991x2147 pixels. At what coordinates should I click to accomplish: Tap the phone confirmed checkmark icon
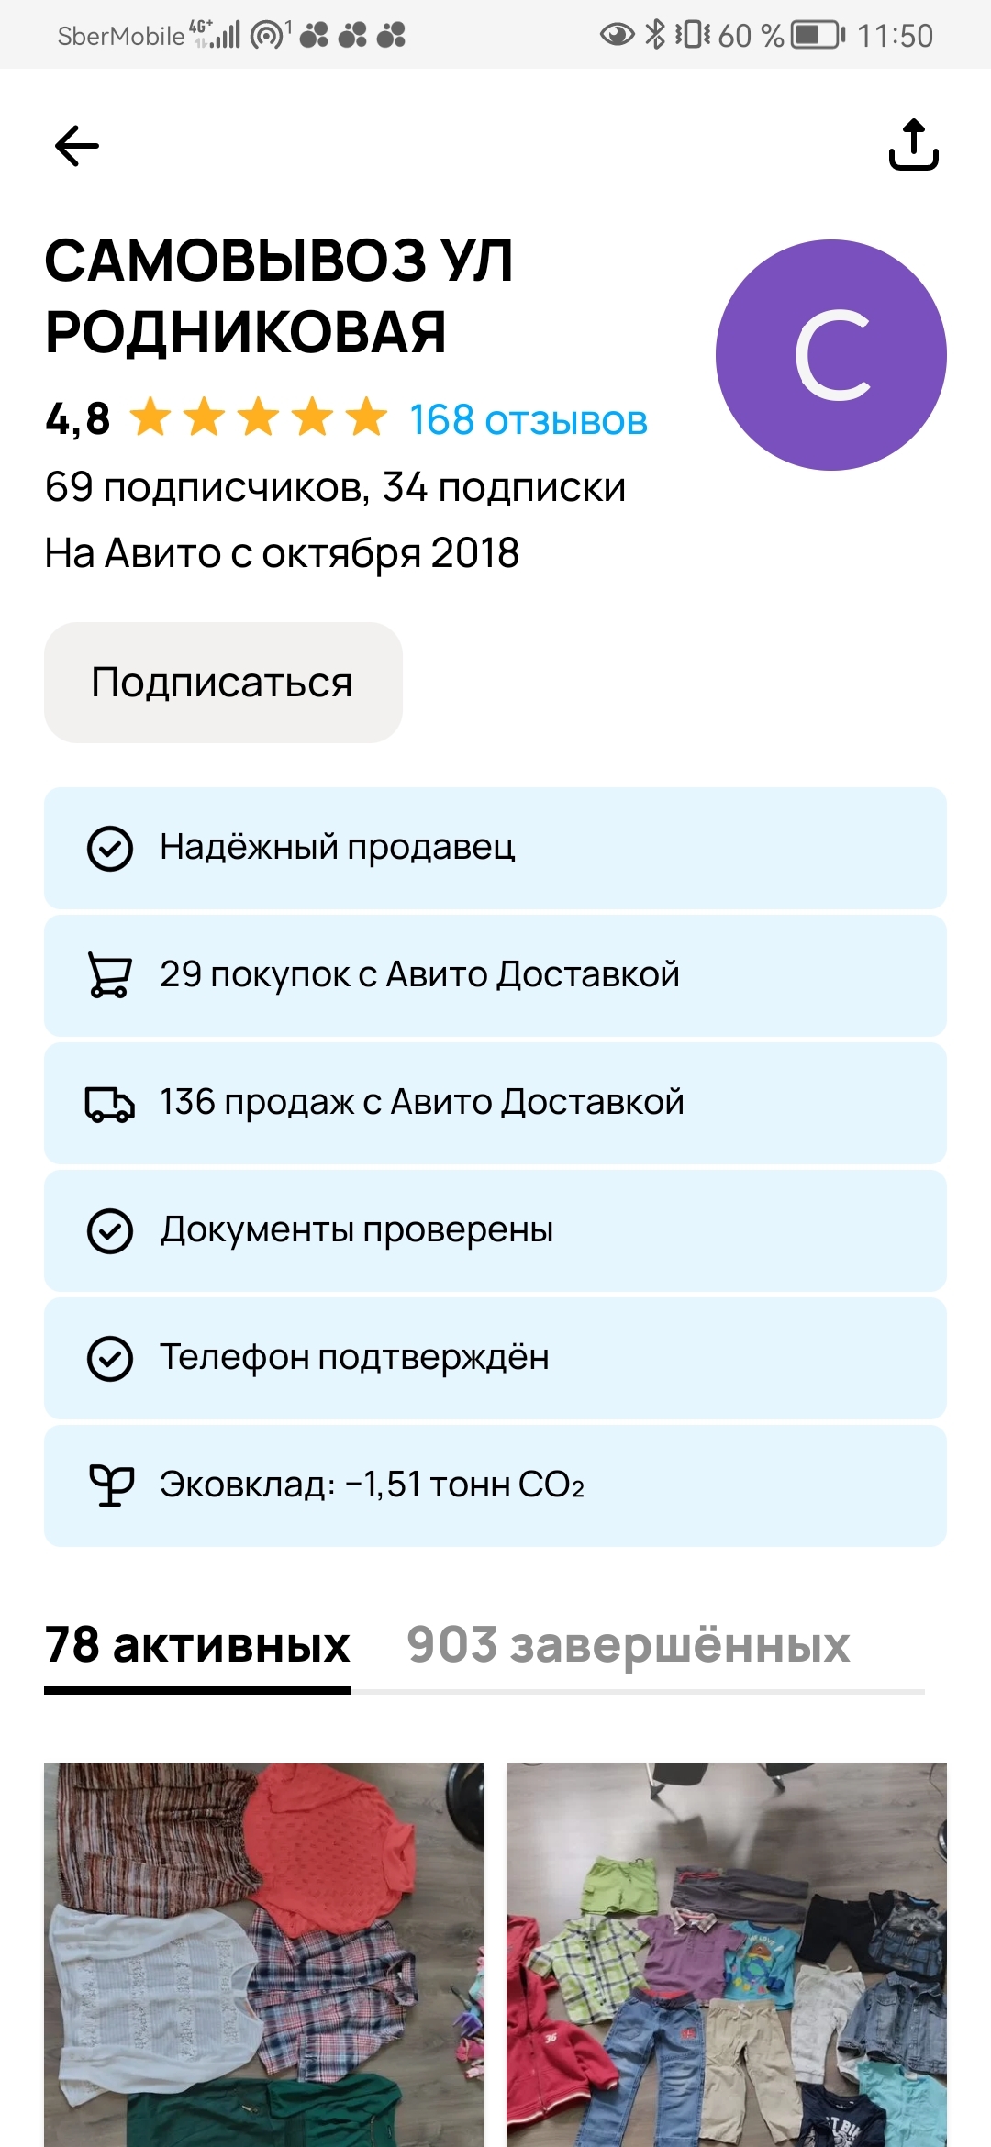[x=110, y=1358]
